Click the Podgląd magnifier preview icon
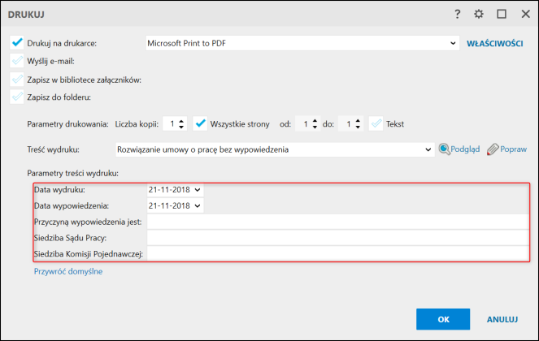Screen dimensions: 539x341 tap(445, 149)
